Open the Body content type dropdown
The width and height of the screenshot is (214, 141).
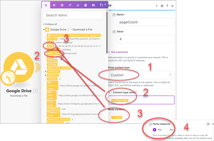tap(141, 75)
